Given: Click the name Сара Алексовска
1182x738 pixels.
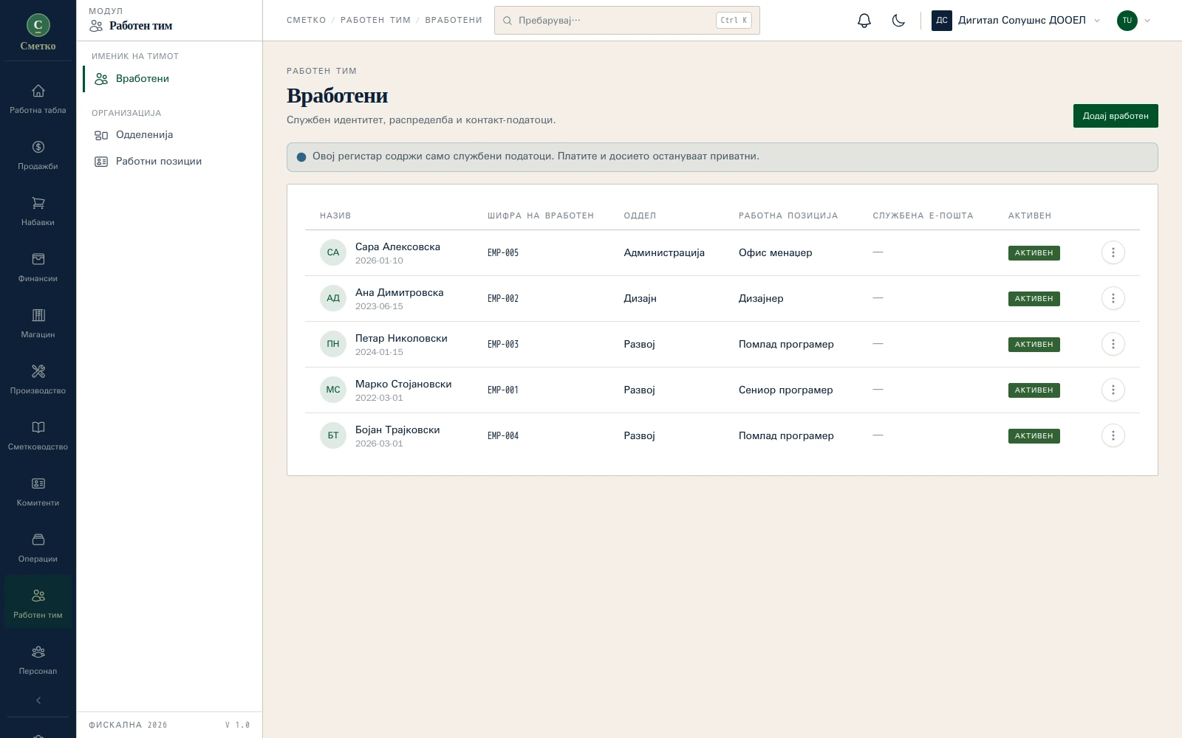Looking at the screenshot, I should pos(397,247).
